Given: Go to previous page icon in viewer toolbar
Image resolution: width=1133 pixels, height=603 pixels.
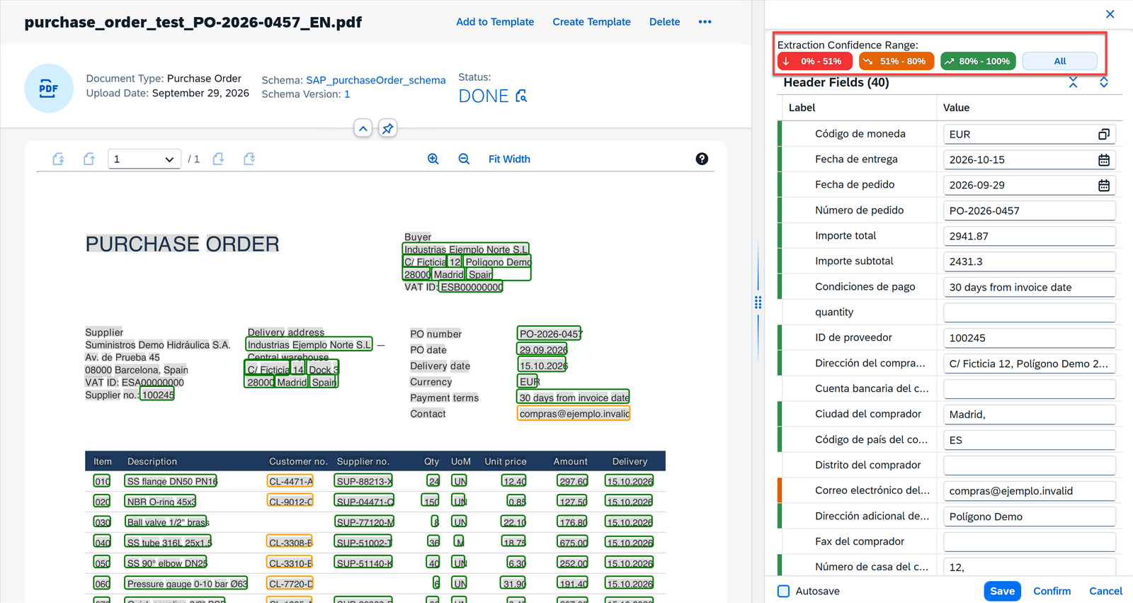Looking at the screenshot, I should point(89,159).
